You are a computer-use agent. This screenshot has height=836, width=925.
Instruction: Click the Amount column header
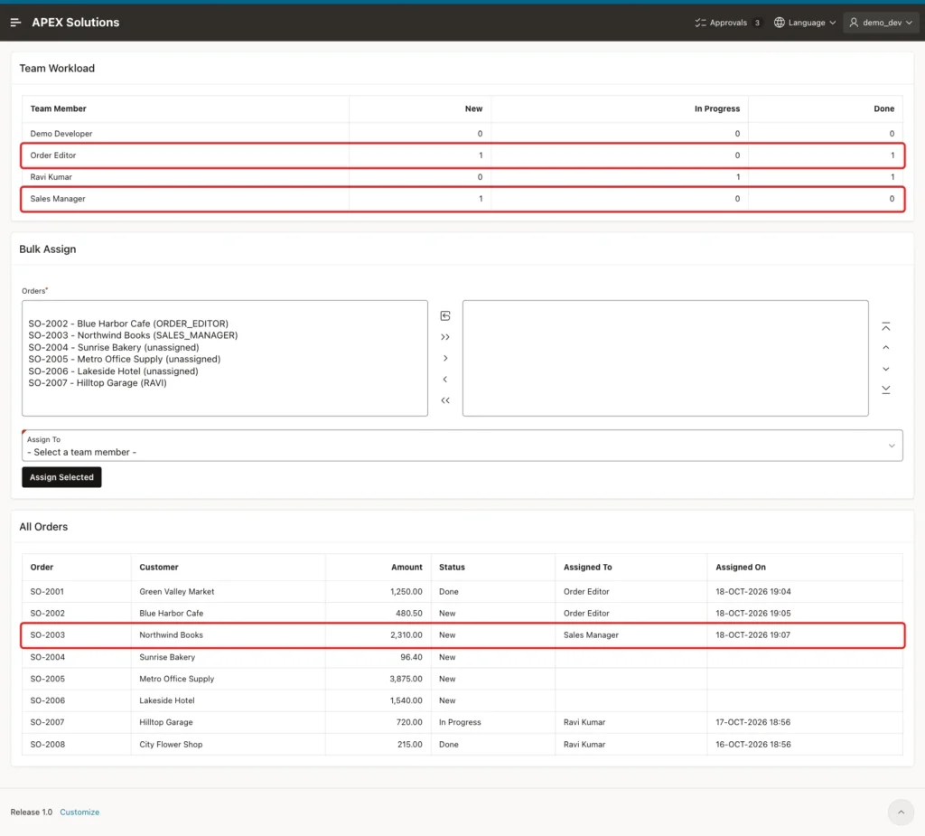point(406,568)
